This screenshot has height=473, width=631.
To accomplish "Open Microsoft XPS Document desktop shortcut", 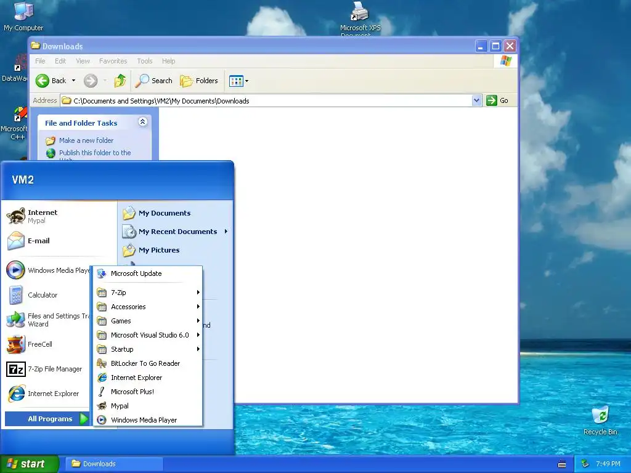I will point(360,19).
